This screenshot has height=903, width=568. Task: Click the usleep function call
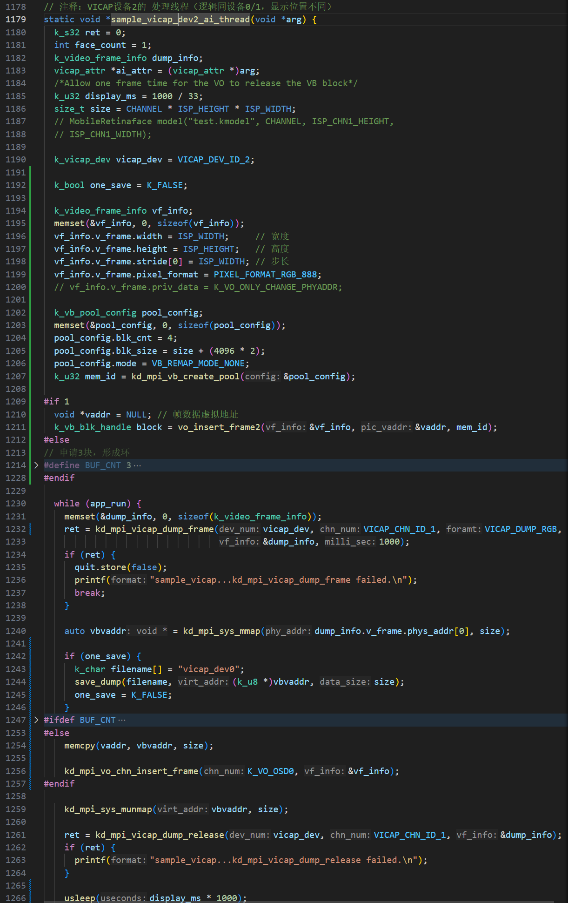[x=80, y=898]
